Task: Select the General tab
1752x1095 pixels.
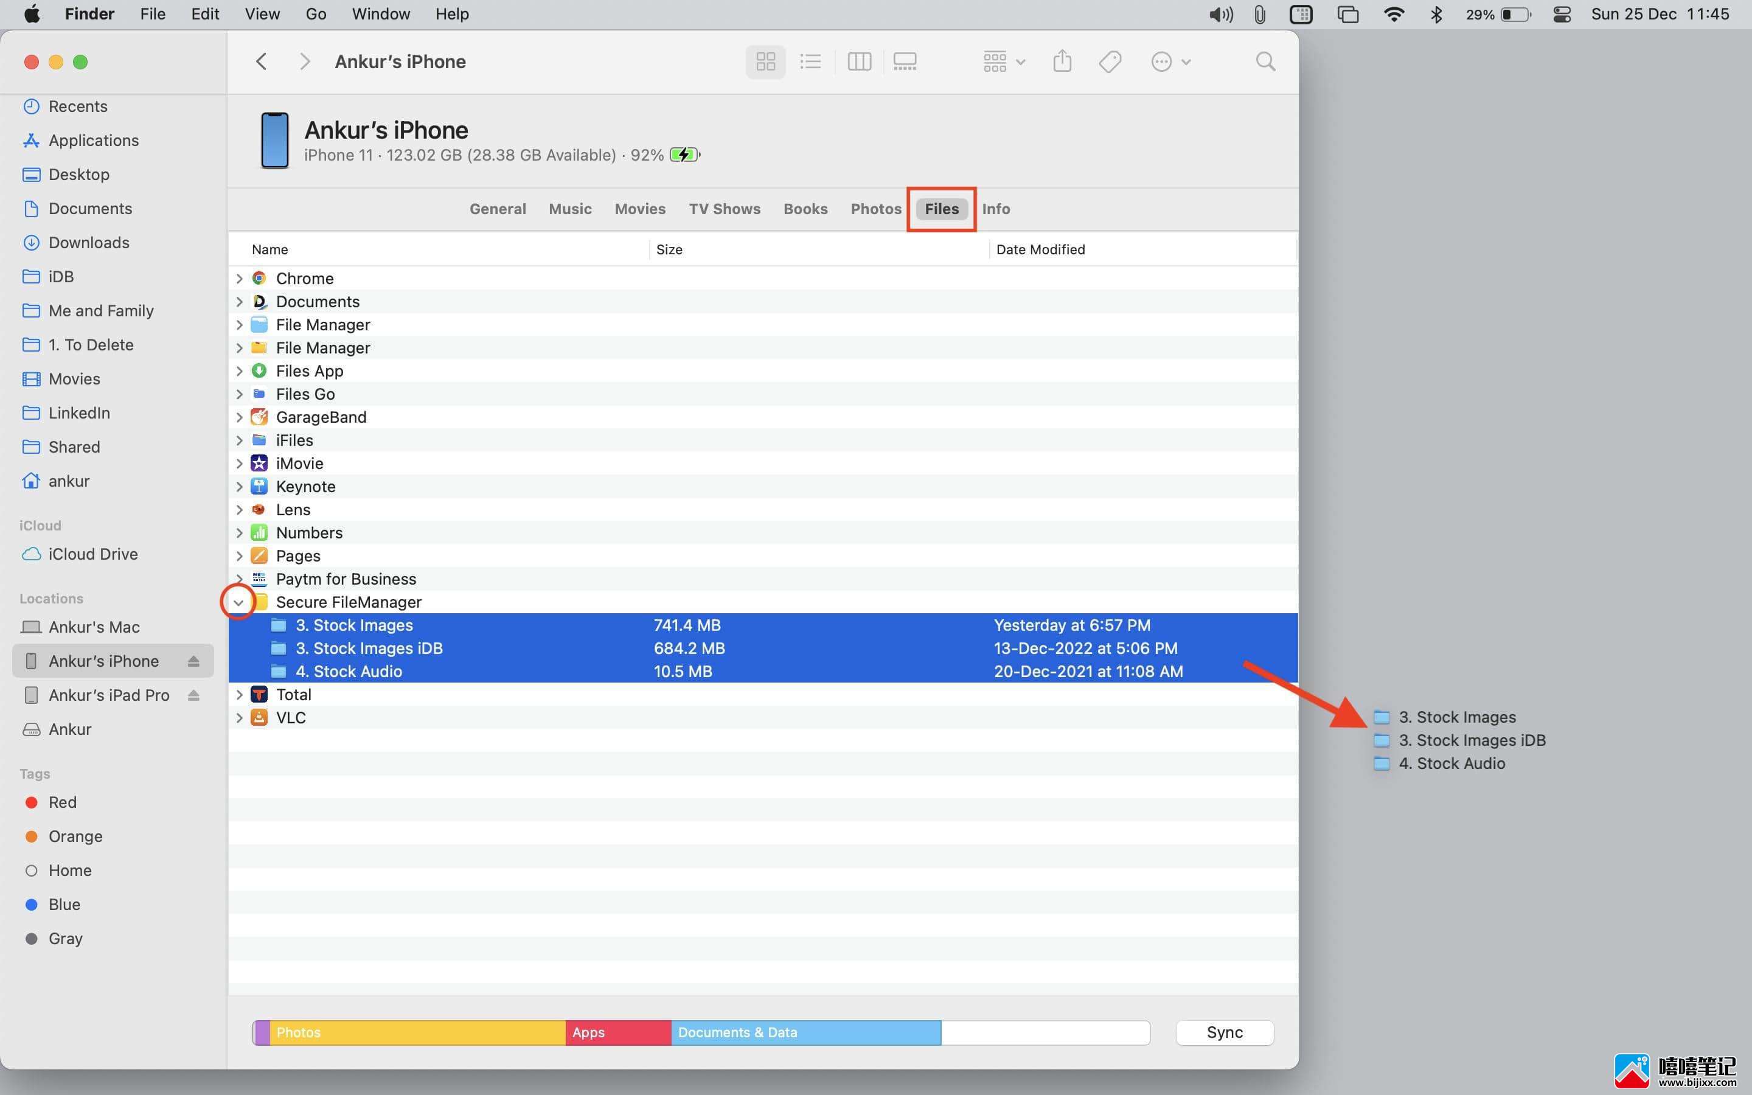Action: 496,208
